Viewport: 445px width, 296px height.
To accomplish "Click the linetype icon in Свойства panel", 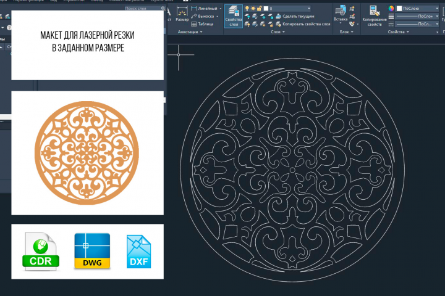I will pyautogui.click(x=391, y=24).
